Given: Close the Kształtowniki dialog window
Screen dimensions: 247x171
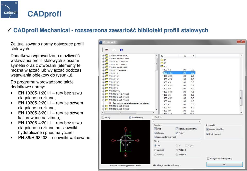Looking at the screenshot, I should coord(241,42).
